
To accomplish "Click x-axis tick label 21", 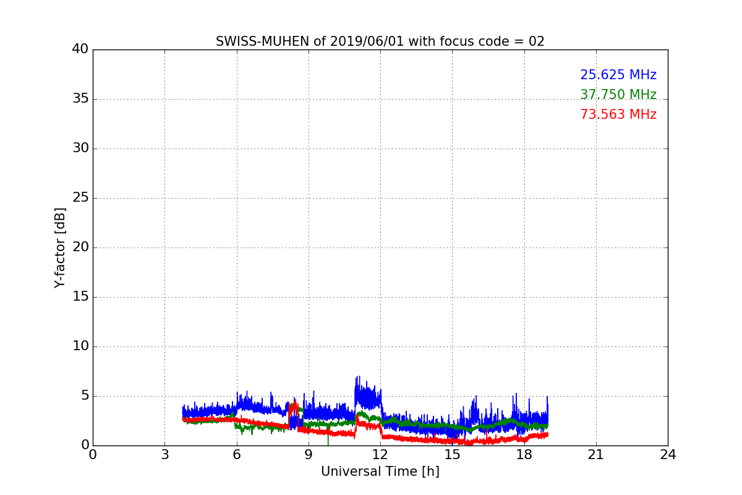I will tap(596, 454).
